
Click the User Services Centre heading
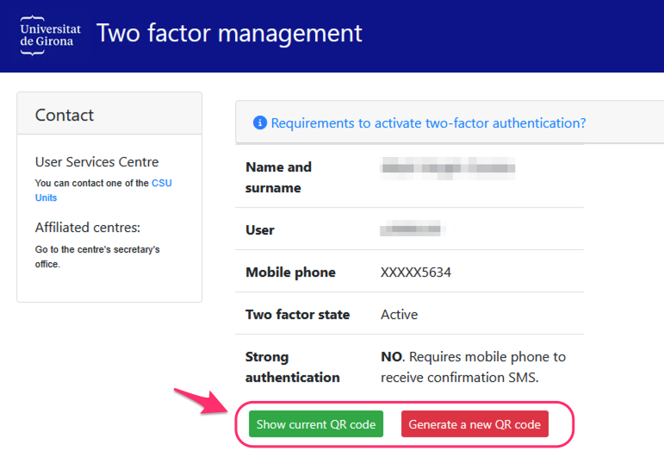pyautogui.click(x=96, y=162)
